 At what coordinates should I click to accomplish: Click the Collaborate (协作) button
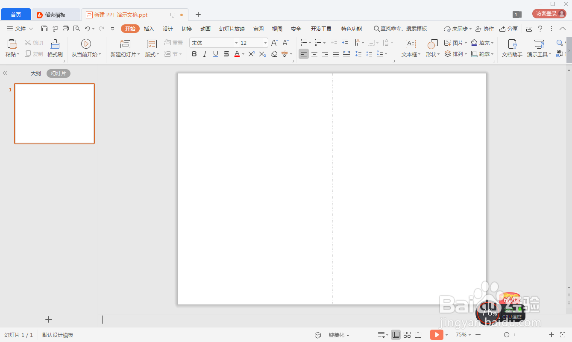click(484, 29)
